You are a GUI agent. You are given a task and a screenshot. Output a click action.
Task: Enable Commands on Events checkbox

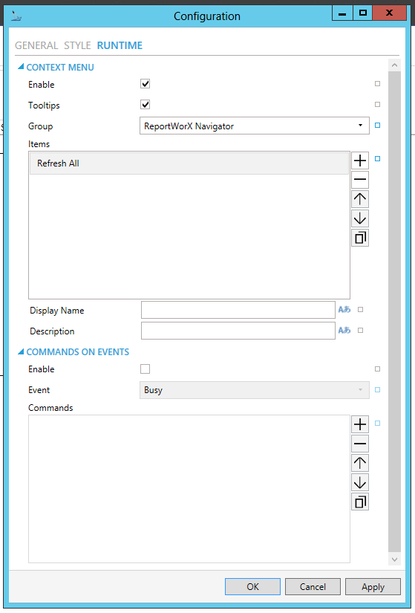145,369
